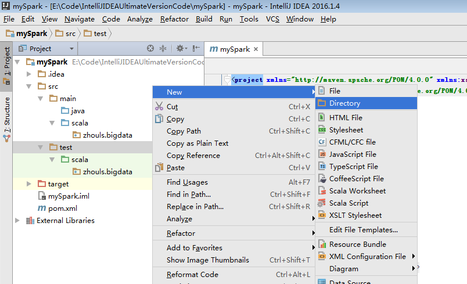
Task: Click the XSLT Stylesheet icon
Action: 322,215
